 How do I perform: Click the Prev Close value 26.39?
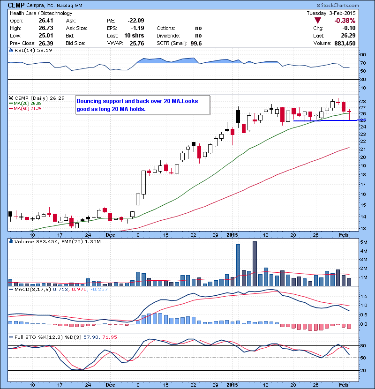pyautogui.click(x=46, y=43)
